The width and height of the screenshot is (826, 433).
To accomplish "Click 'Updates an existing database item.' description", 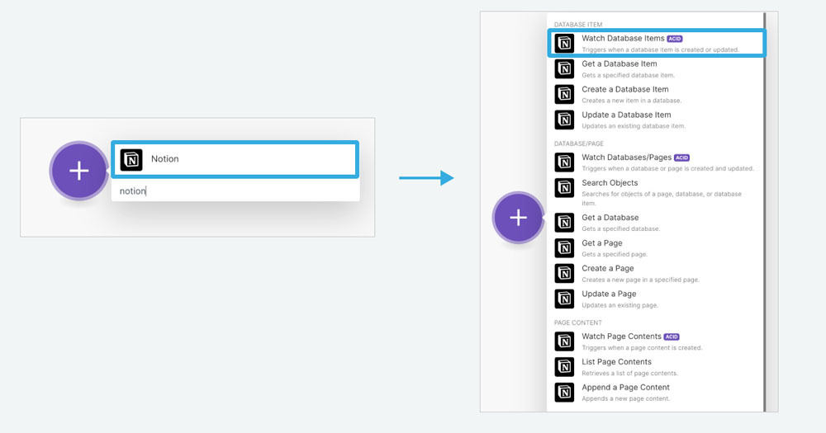I will click(x=634, y=126).
